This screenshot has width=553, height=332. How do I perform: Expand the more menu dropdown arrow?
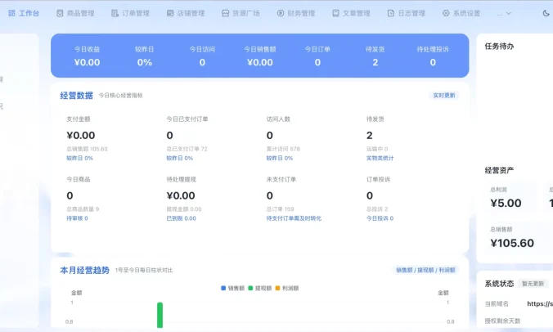[508, 13]
